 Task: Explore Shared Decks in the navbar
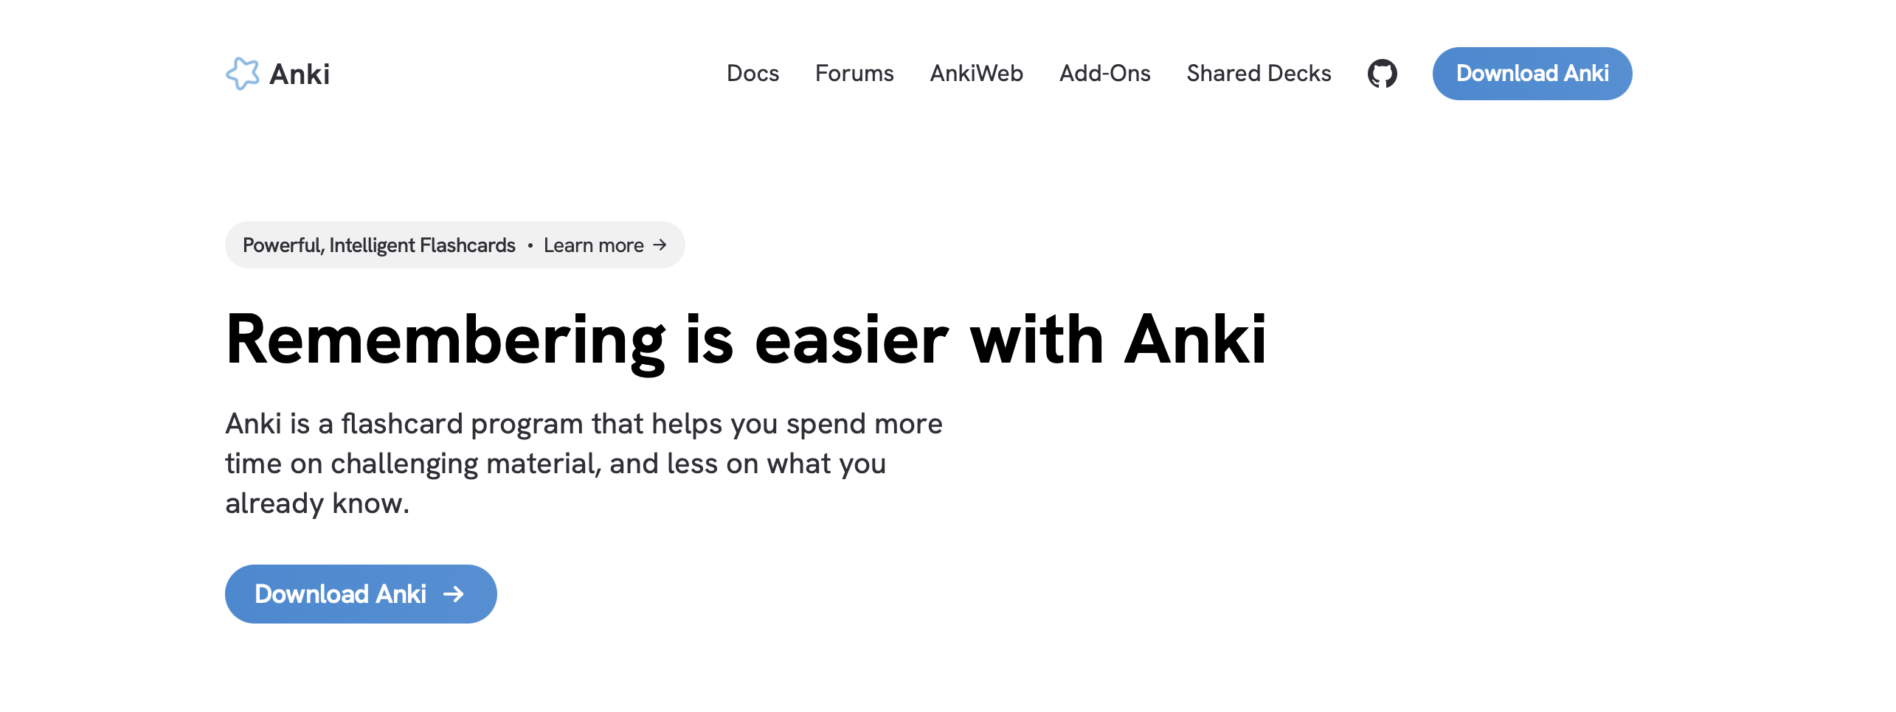(1258, 73)
